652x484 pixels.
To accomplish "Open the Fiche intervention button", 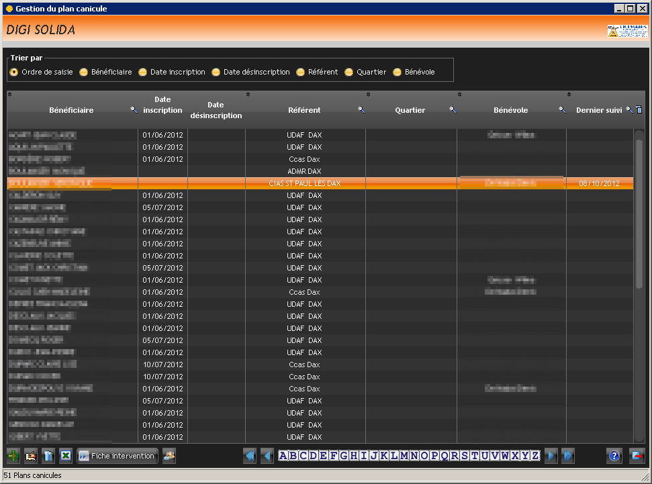I will (x=118, y=456).
